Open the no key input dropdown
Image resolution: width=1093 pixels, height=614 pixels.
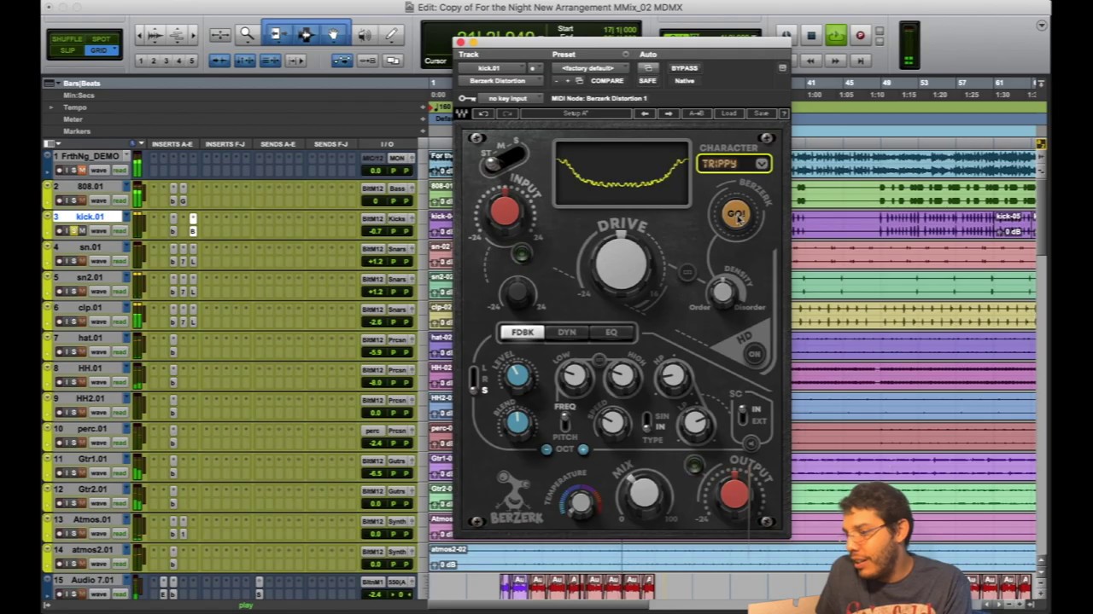[x=509, y=98]
